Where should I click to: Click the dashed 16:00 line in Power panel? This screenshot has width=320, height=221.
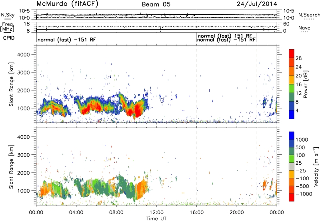(197, 84)
